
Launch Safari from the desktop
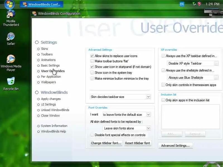11,39
